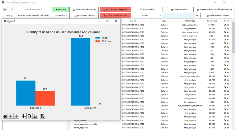This screenshot has height=130, width=236.
Task: Select the nome_deposito row name
Action: pyautogui.click(x=81, y=128)
